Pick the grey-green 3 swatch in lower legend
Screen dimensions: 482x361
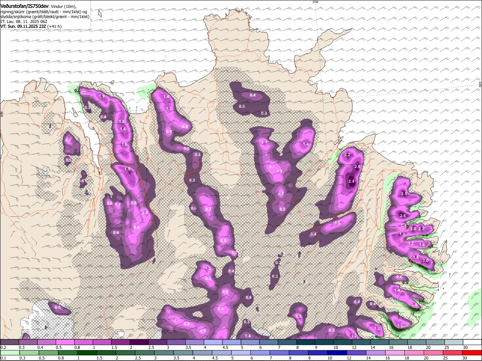[x=164, y=353]
